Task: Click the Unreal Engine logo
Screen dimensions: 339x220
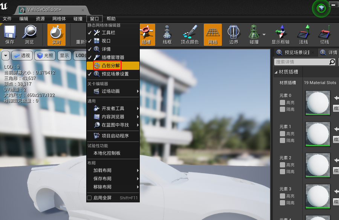Action: pos(4,6)
